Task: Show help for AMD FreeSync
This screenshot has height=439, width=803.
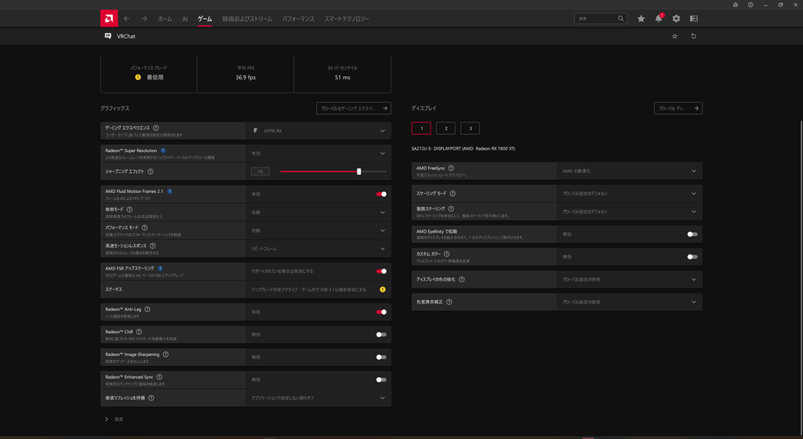Action: [x=451, y=168]
